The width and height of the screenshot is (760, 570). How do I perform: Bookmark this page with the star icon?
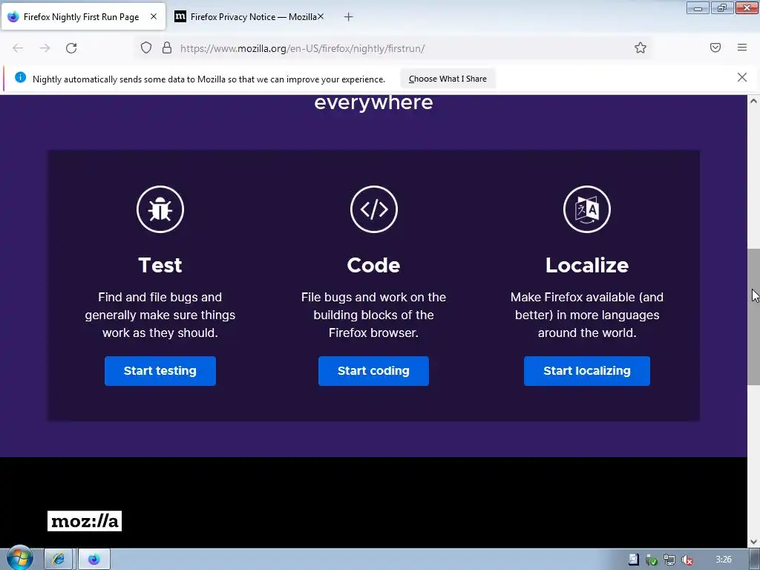pos(641,47)
